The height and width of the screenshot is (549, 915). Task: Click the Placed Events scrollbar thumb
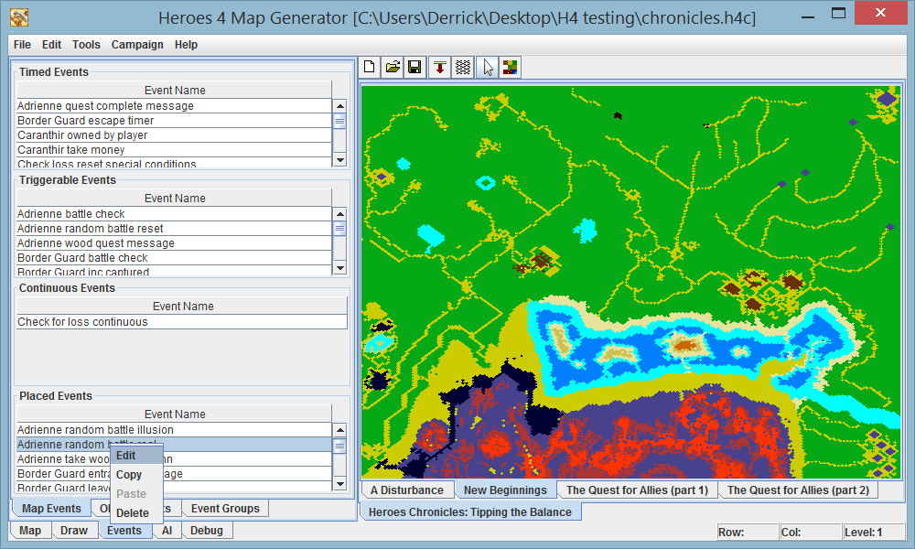point(339,447)
